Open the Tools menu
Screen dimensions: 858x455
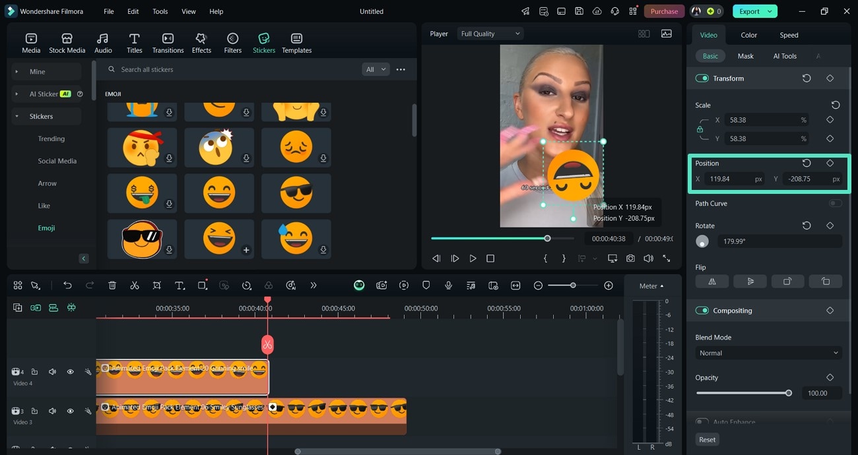click(x=160, y=11)
